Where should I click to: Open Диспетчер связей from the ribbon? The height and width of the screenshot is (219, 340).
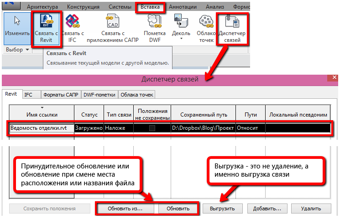tap(232, 28)
